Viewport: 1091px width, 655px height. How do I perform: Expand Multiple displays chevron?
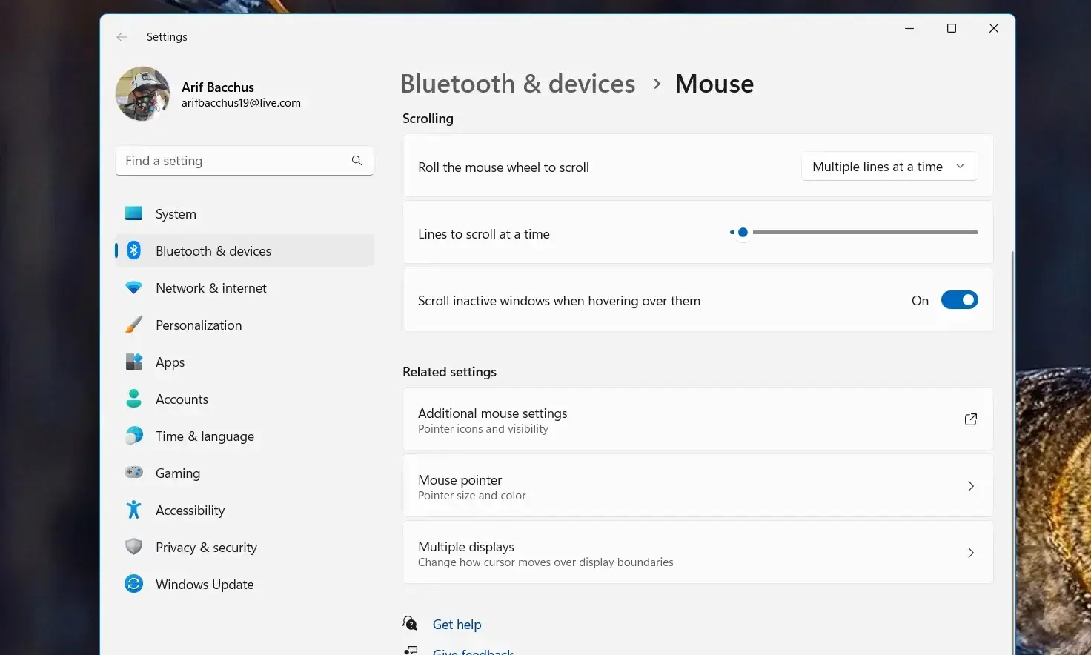click(970, 553)
